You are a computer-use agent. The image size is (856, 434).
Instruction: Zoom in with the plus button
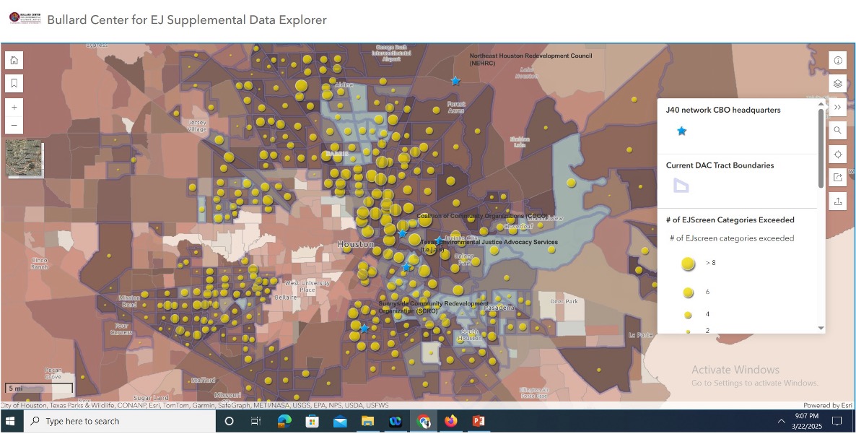point(14,106)
